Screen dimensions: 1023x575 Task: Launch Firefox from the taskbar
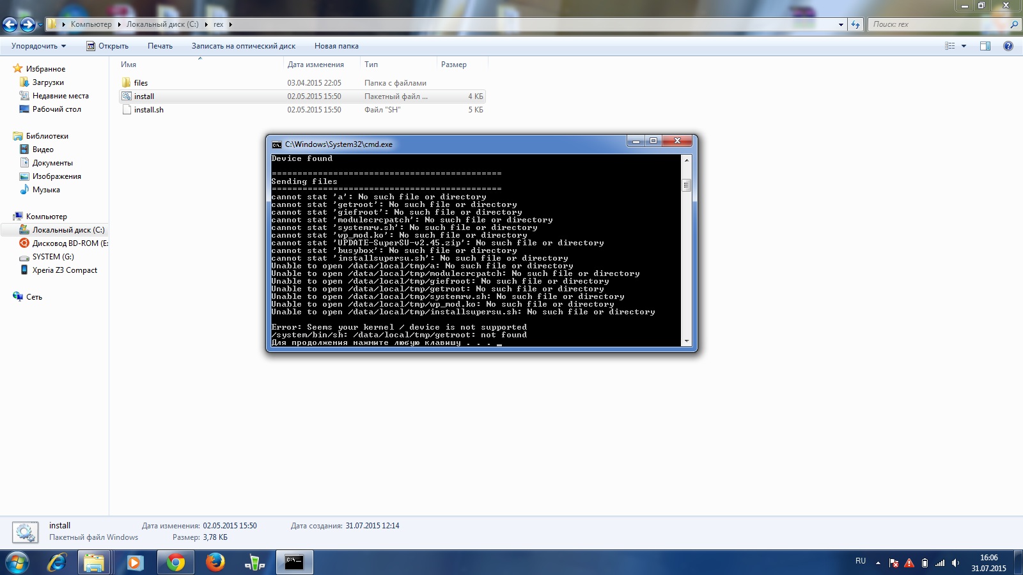tap(215, 562)
